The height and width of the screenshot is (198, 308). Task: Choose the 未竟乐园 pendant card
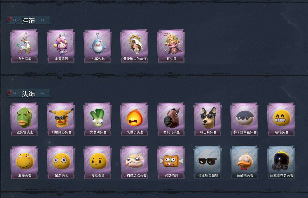click(61, 46)
